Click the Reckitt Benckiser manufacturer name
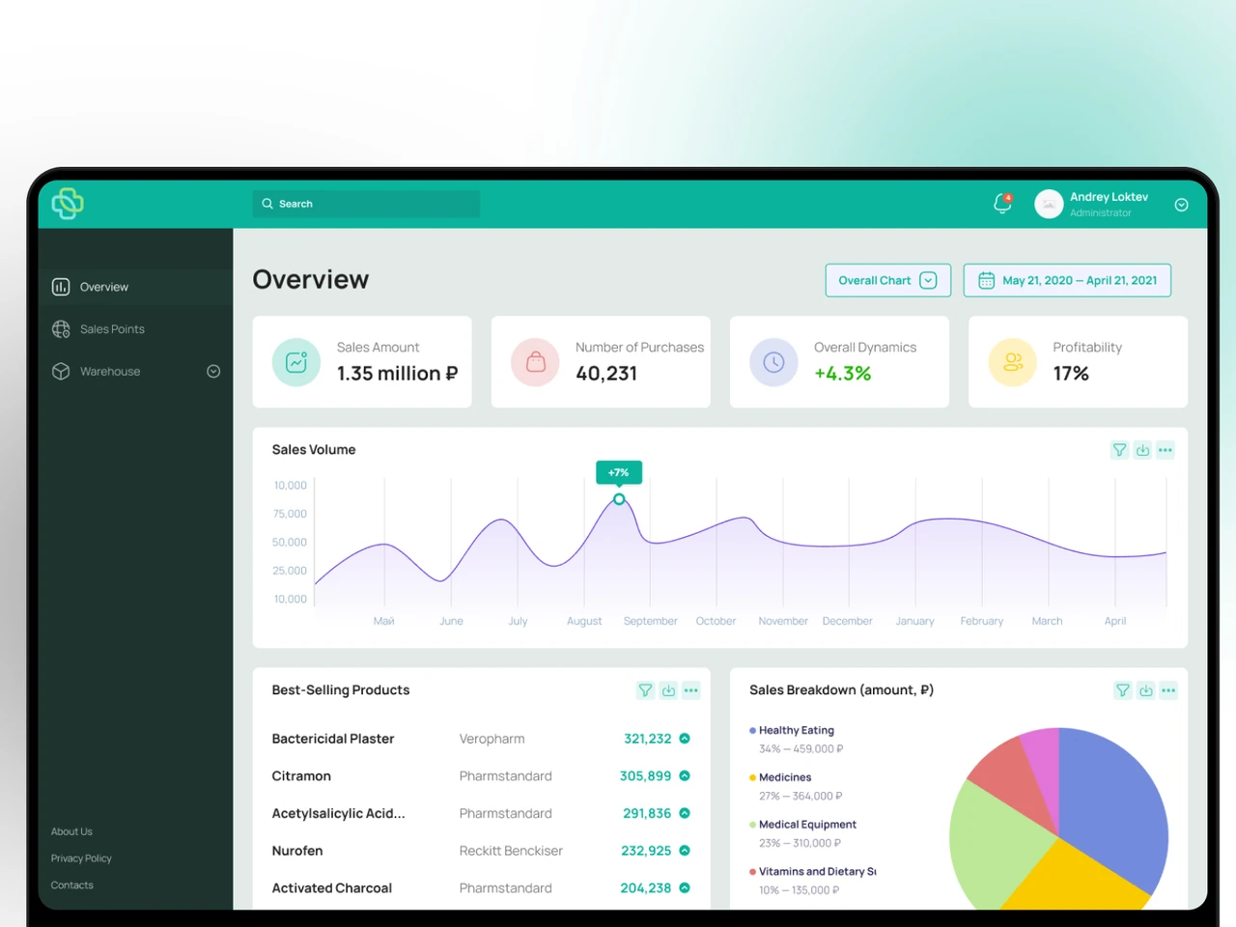Viewport: 1236px width, 927px height. [511, 851]
